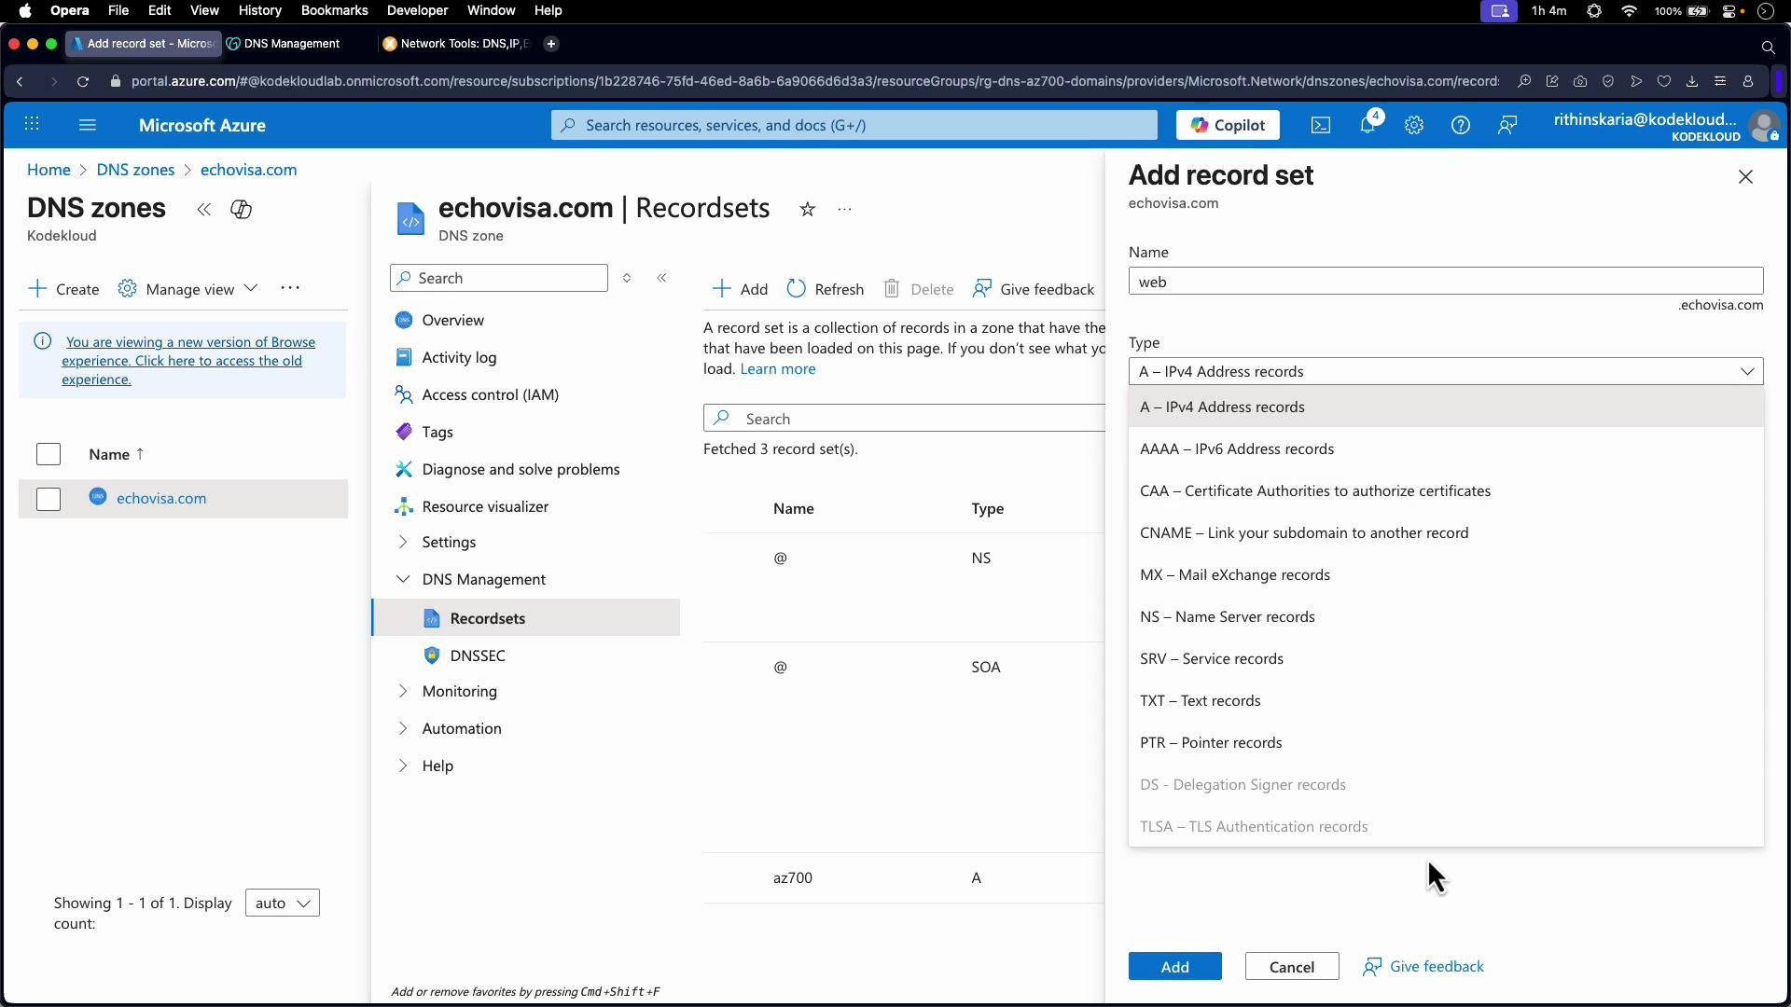Select AAAA – IPv6 Address records option
Viewport: 1791px width, 1007px height.
[1445, 448]
